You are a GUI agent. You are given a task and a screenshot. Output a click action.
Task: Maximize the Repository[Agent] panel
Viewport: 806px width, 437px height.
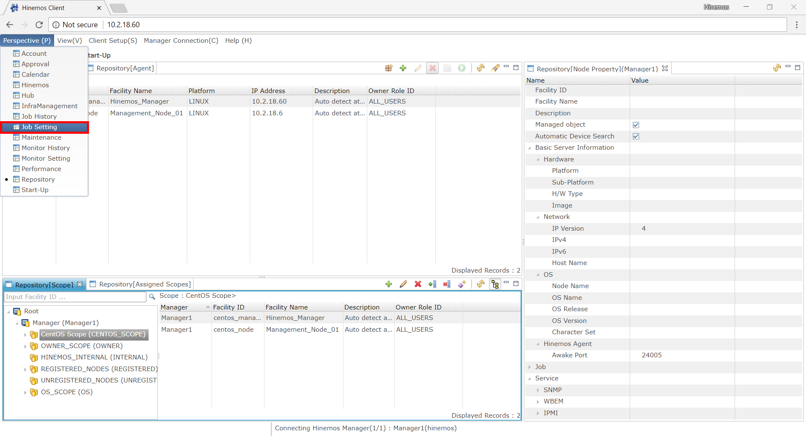(516, 68)
